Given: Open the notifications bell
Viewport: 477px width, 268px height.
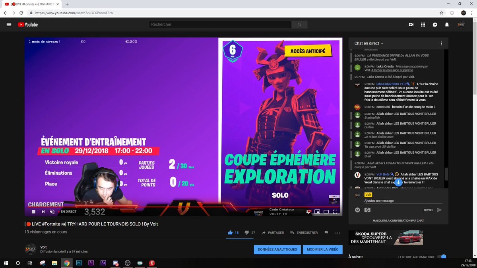Looking at the screenshot, I should (447, 25).
